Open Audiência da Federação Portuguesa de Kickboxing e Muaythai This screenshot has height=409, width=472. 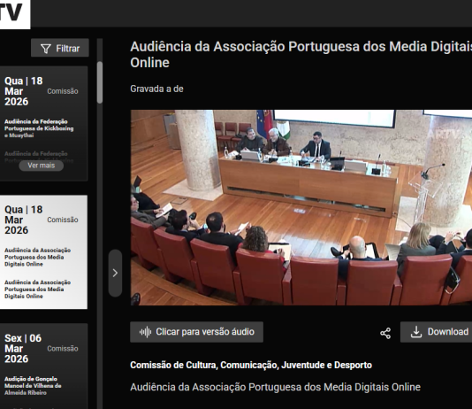coord(39,128)
